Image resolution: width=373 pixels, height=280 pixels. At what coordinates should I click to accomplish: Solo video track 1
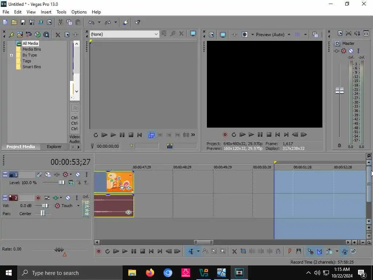tap(87, 175)
